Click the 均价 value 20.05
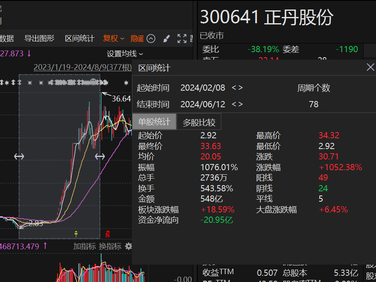This screenshot has height=282, width=376. [x=211, y=157]
